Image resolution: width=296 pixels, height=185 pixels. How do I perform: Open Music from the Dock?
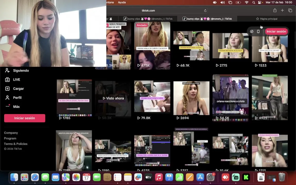pos(159,177)
